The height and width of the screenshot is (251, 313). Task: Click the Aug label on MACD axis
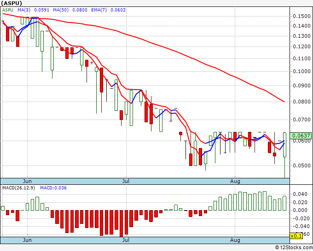point(235,240)
